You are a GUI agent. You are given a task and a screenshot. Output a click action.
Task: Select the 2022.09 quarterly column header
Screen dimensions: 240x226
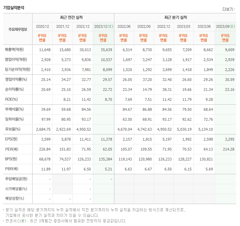click(x=144, y=26)
